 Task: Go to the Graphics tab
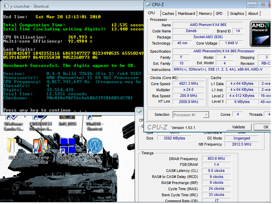(237, 14)
